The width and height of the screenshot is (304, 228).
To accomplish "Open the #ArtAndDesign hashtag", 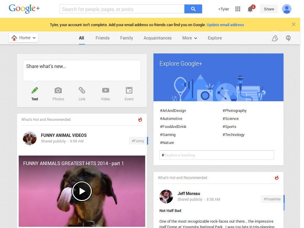I will (x=173, y=111).
